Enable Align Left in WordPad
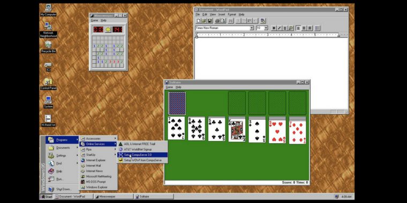407x203 pixels. (298, 28)
